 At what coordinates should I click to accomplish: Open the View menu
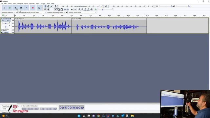click(14, 4)
